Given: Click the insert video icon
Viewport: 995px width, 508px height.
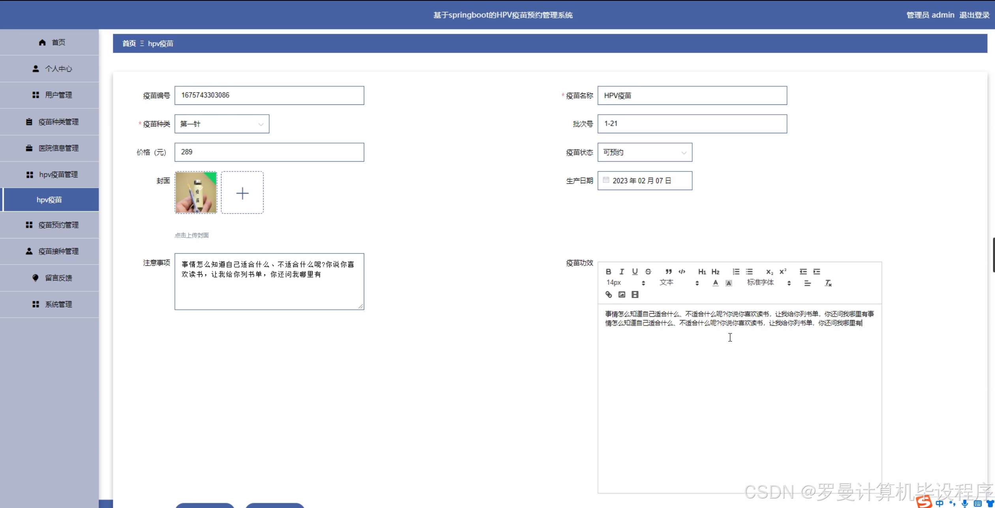Looking at the screenshot, I should (635, 294).
